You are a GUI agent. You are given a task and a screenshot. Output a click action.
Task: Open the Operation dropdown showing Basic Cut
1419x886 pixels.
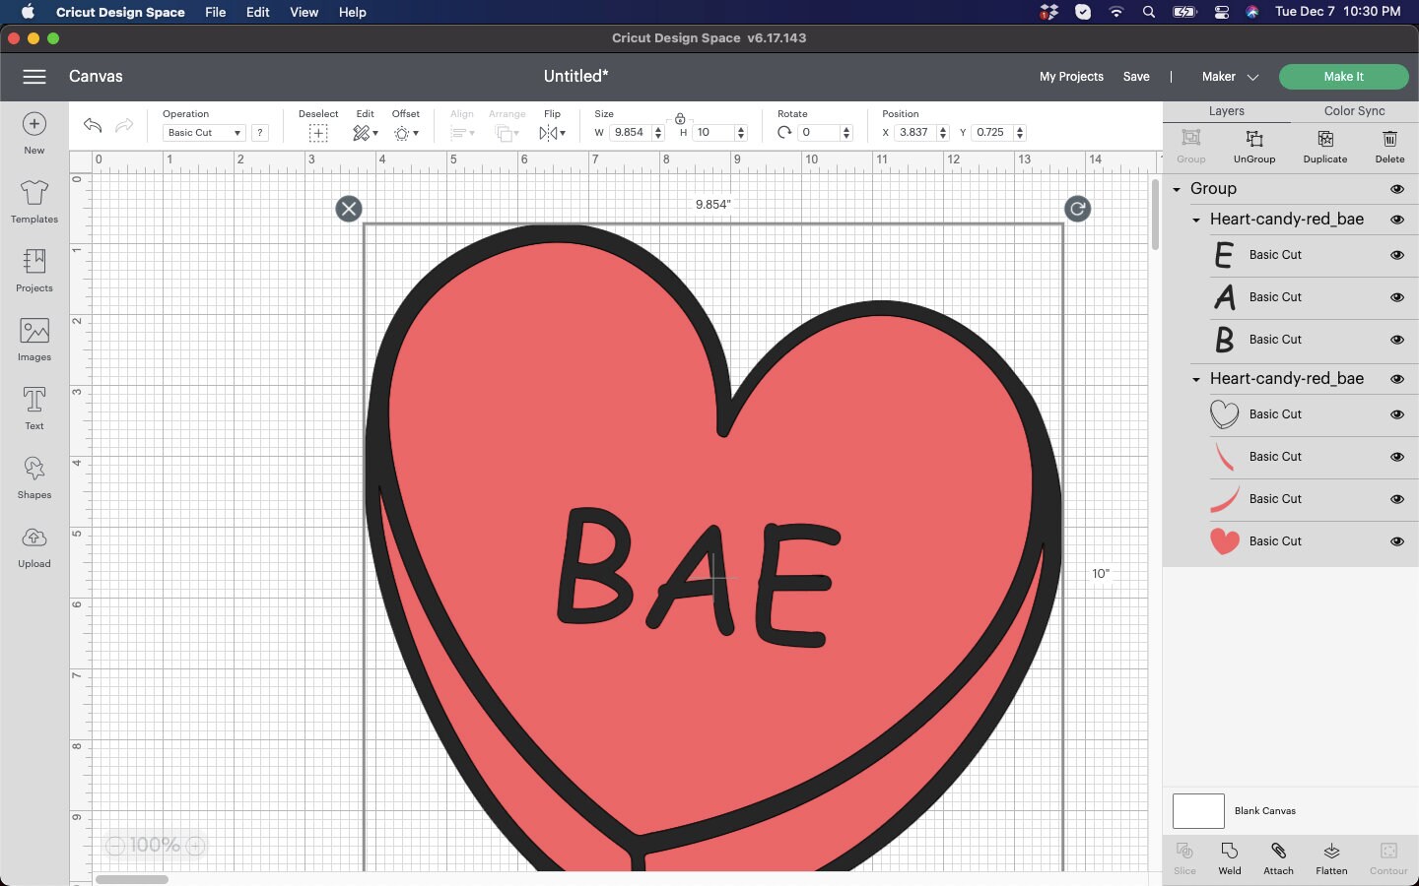point(203,133)
